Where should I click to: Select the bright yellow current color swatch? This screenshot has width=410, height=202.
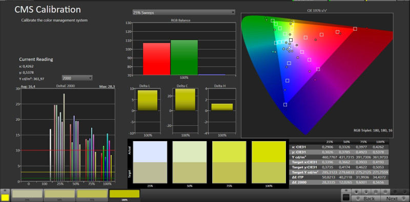click(x=5, y=198)
